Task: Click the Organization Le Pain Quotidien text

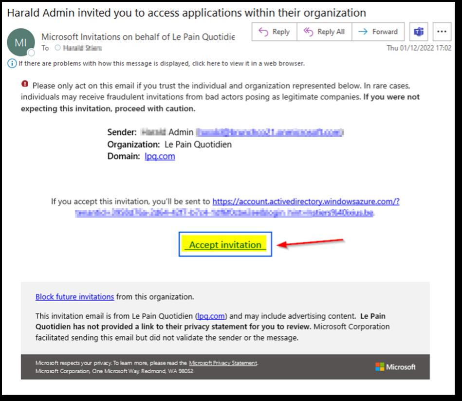Action: coord(169,145)
